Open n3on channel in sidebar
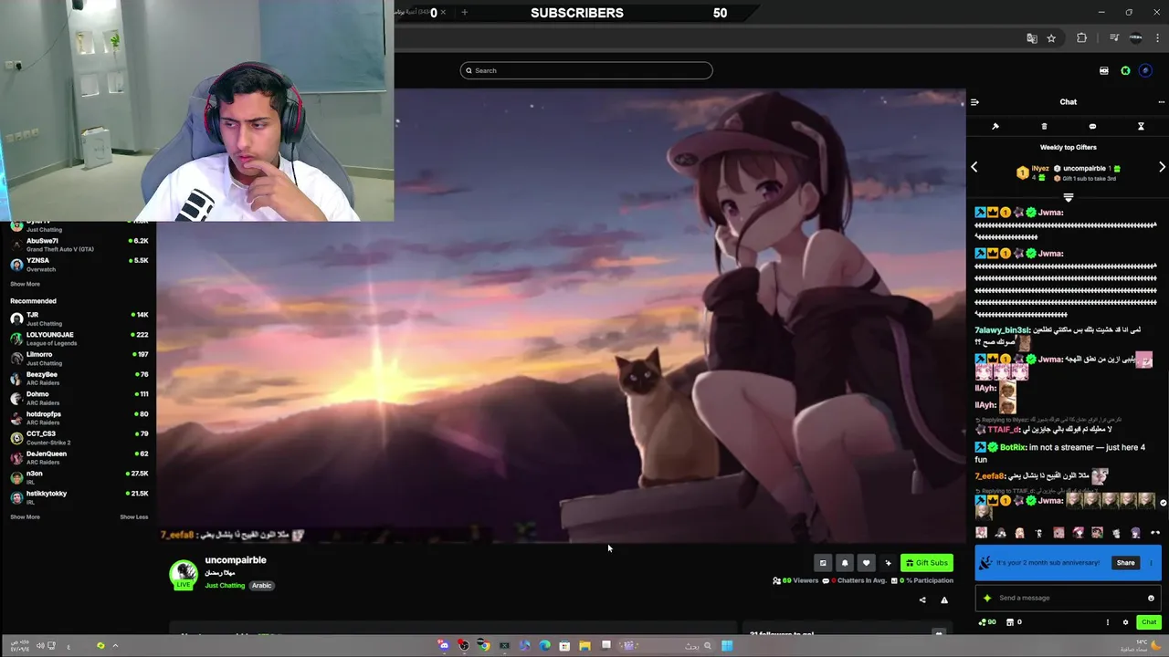This screenshot has height=657, width=1169. [79, 477]
